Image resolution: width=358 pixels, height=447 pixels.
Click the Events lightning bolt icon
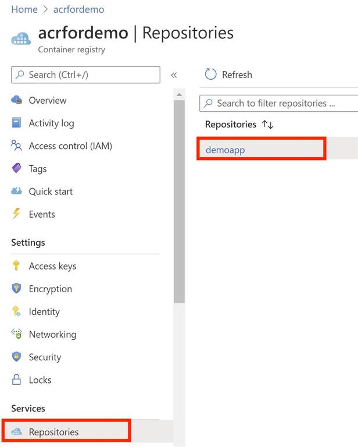pyautogui.click(x=16, y=214)
